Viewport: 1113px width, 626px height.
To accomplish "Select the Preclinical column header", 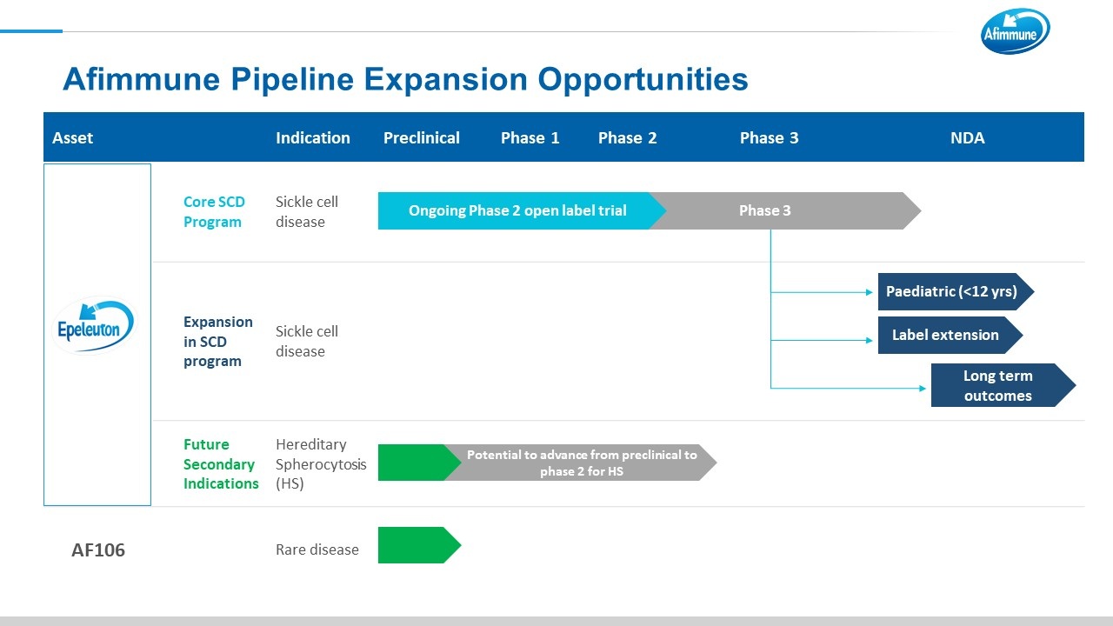I will click(422, 138).
